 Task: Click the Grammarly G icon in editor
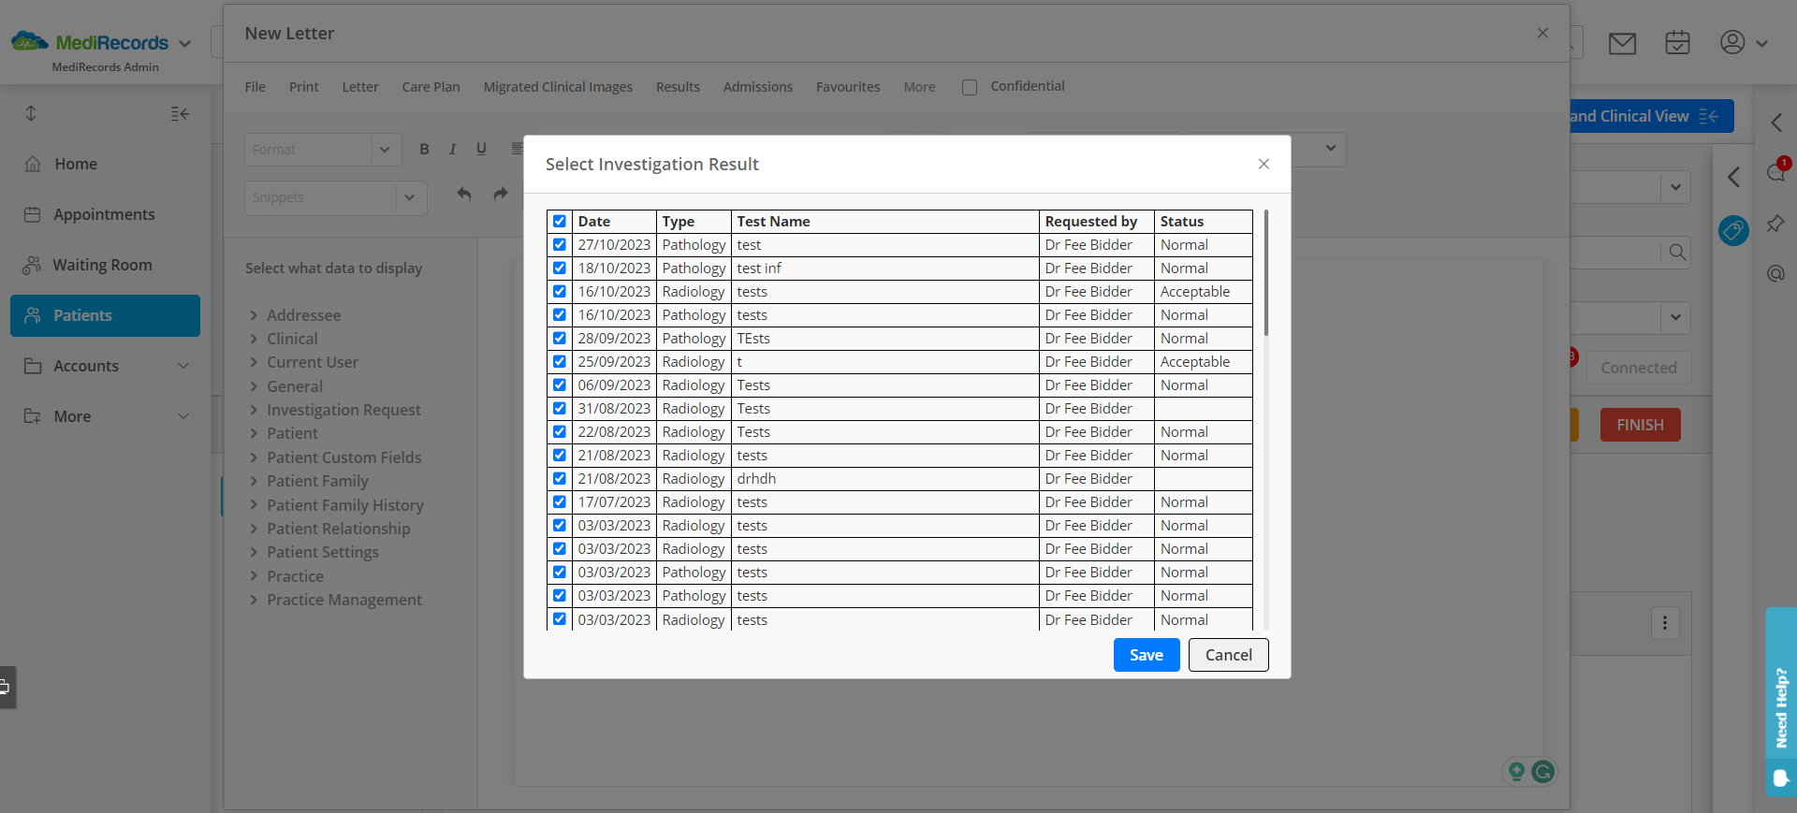coord(1543,771)
